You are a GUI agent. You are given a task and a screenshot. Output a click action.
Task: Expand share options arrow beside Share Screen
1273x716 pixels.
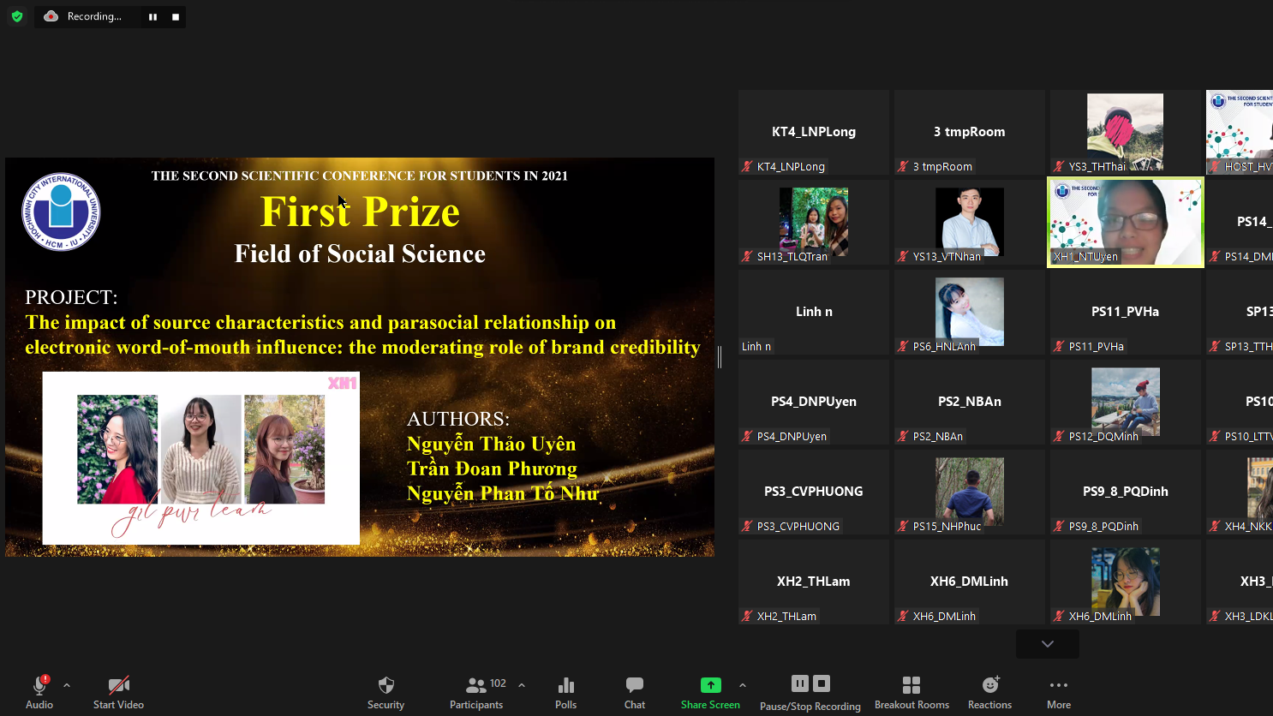pyautogui.click(x=743, y=685)
